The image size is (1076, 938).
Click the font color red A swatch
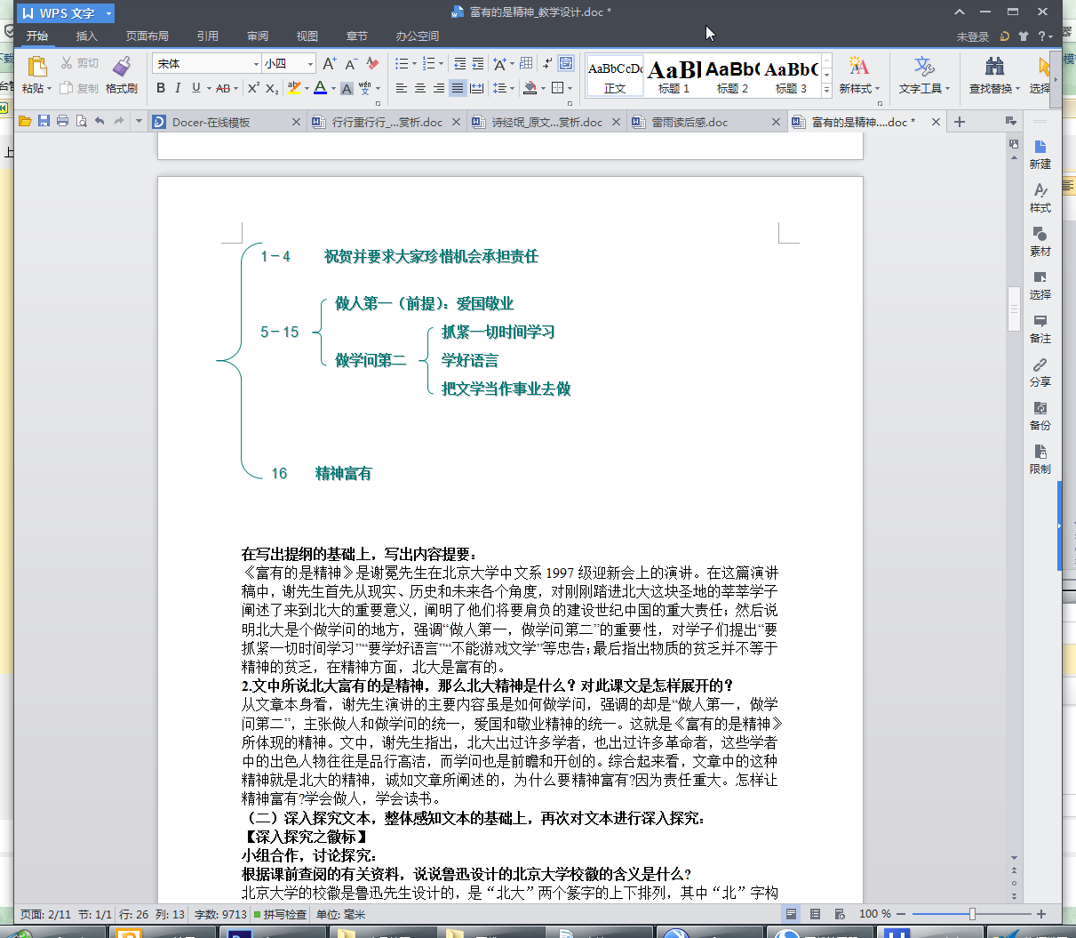[x=320, y=88]
